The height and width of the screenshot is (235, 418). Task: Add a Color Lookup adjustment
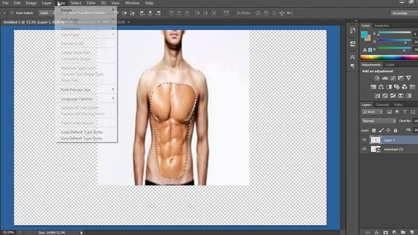point(412,87)
